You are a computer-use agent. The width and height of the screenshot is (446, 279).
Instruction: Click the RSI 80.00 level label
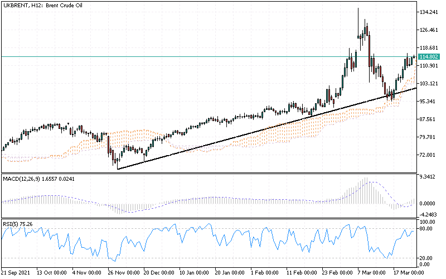click(x=428, y=228)
